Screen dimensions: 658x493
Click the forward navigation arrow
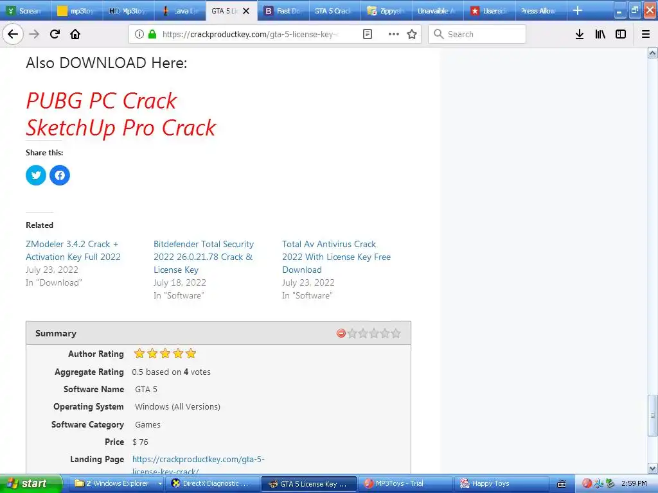point(34,34)
